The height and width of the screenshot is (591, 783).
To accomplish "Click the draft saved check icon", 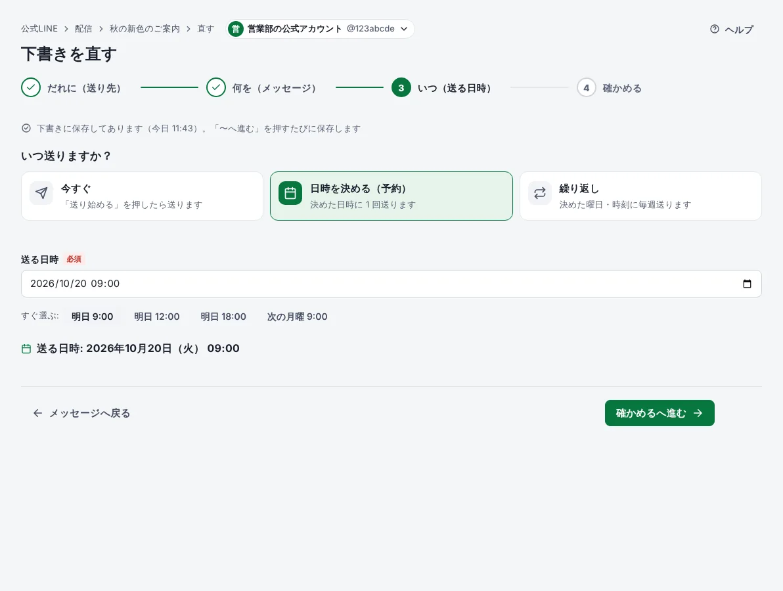I will coord(26,128).
